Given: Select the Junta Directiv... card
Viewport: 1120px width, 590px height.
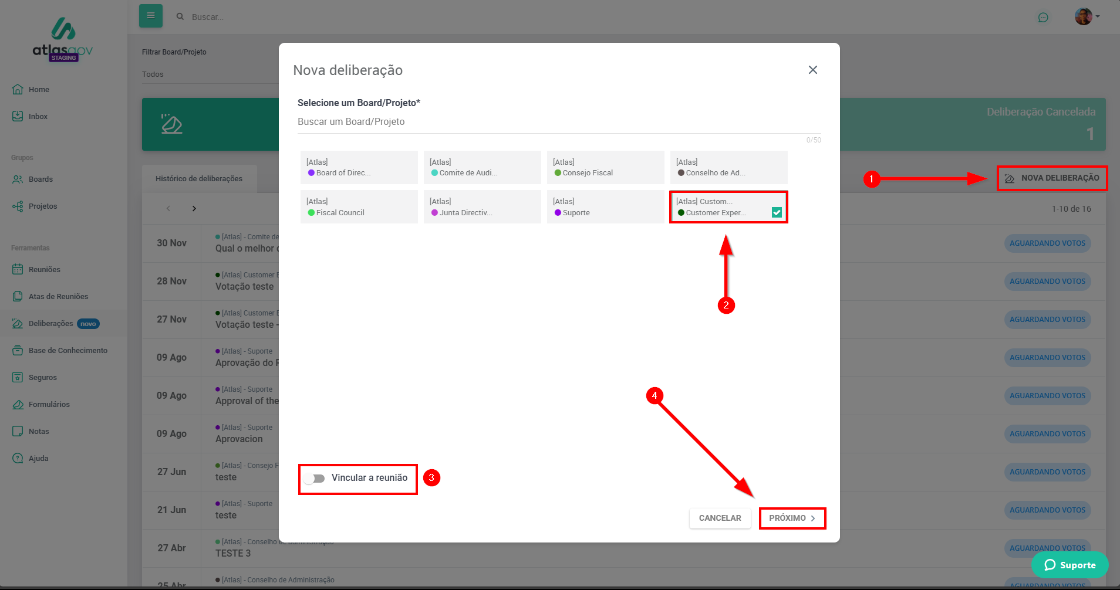Looking at the screenshot, I should coord(483,206).
